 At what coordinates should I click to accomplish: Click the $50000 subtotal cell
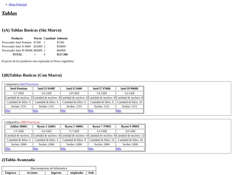click(x=61, y=46)
